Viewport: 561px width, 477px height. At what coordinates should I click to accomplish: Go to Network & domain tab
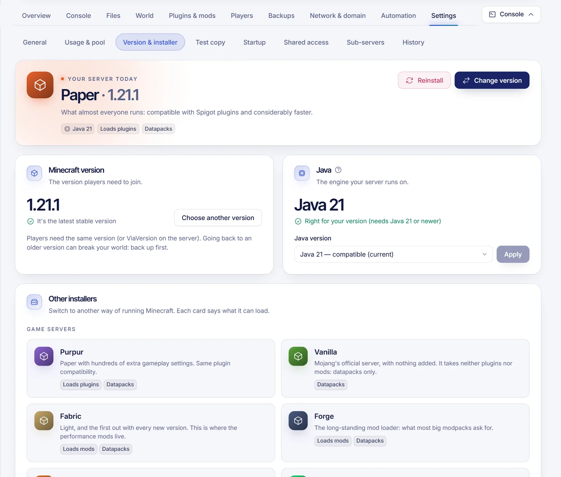click(x=338, y=16)
